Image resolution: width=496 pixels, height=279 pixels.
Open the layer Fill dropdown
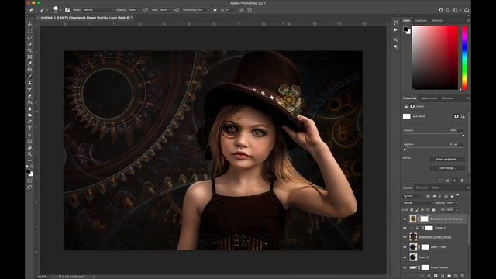[456, 210]
